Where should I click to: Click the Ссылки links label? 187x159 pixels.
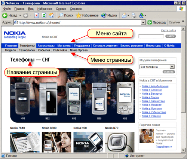174,22
